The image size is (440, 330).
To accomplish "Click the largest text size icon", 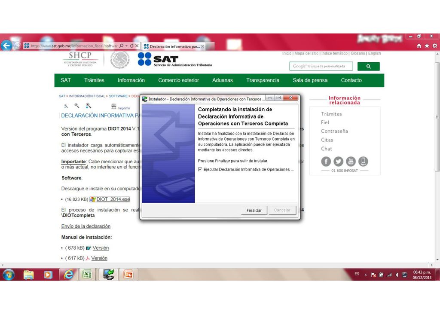I will point(89,106).
